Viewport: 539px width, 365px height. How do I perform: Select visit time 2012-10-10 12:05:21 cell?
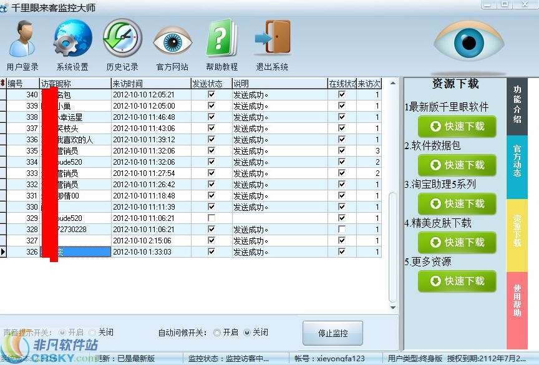pyautogui.click(x=151, y=94)
